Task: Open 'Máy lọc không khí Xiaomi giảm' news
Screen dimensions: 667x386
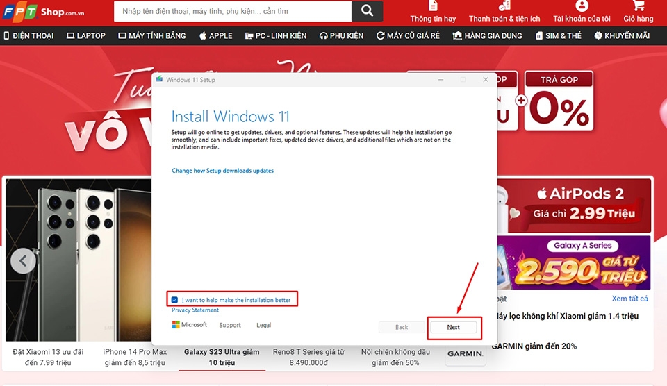Action: pyautogui.click(x=568, y=316)
